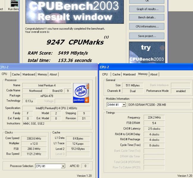193x178 pixels.
Task: Click the RAM Score 5499 MByte/s text
Action: click(58, 53)
